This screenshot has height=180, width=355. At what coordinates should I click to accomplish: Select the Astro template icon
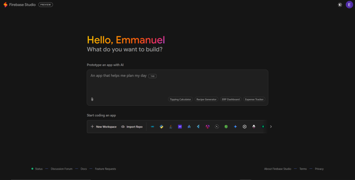tap(254, 127)
